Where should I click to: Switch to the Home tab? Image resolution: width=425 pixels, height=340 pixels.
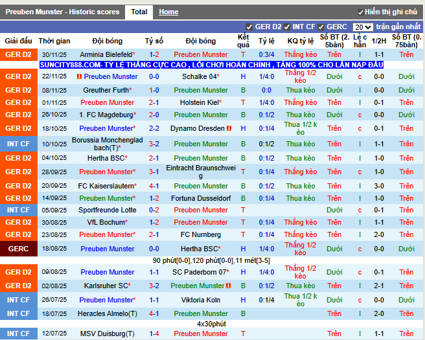pos(168,12)
